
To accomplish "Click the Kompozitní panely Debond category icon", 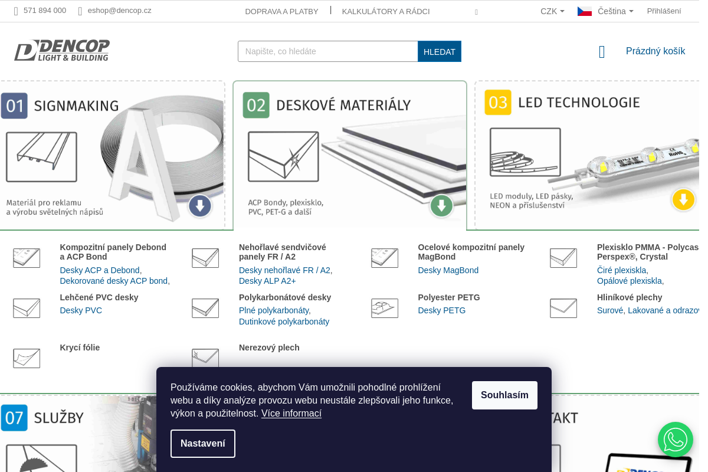I will (x=27, y=258).
